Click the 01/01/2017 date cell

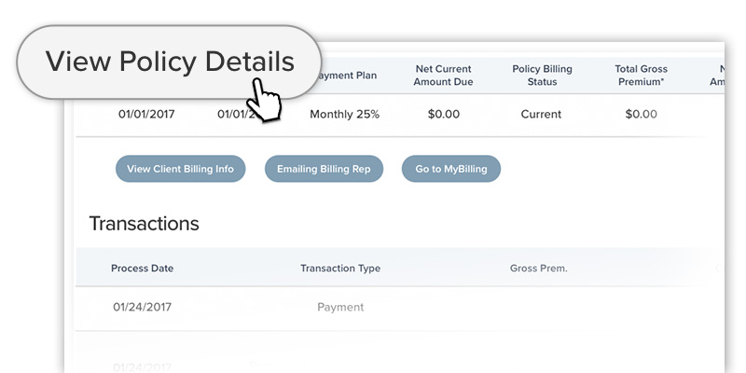click(x=145, y=115)
